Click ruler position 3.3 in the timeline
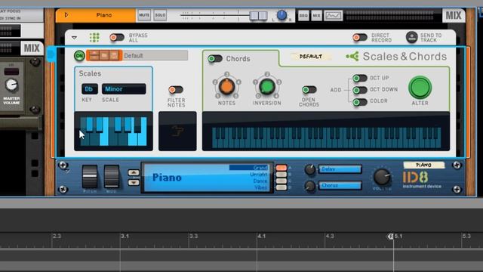Image resolution: width=483 pixels, height=272 pixels. tap(193, 236)
